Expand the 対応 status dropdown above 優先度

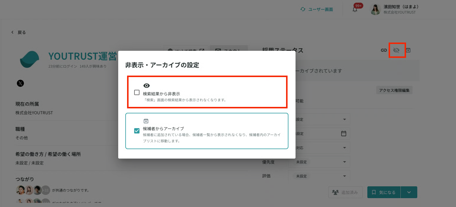point(323,148)
